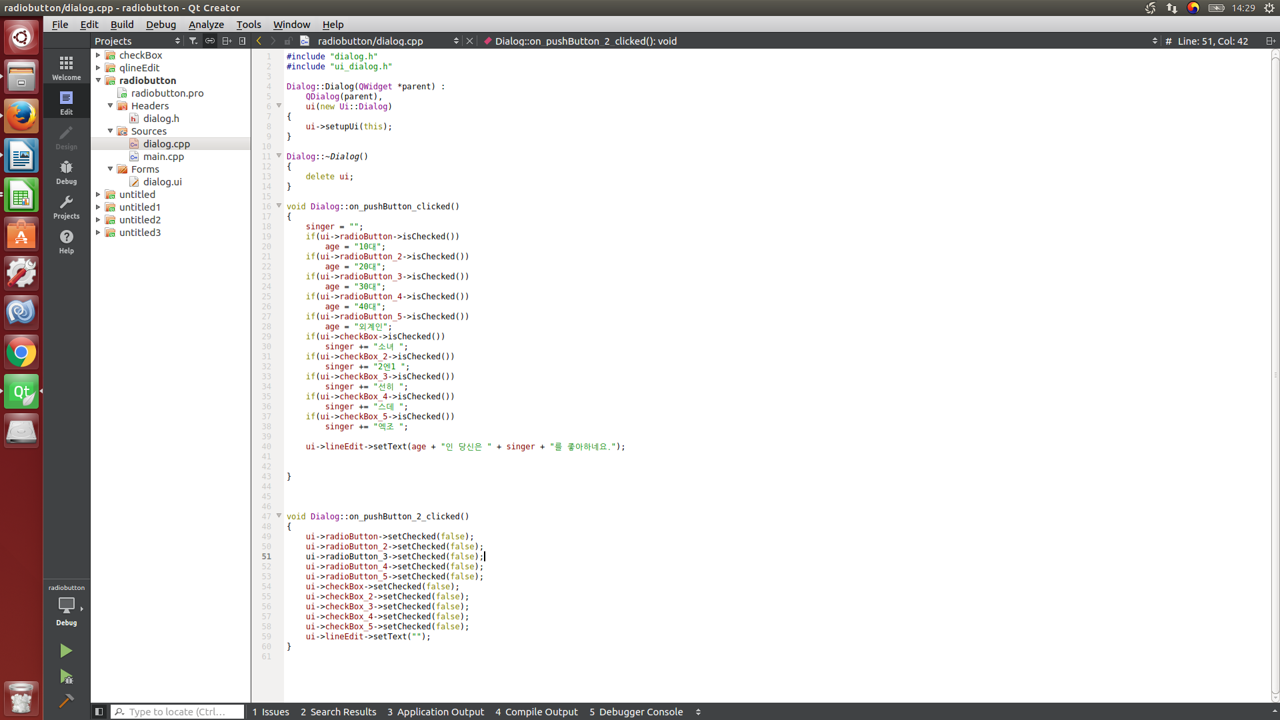Collapse the Headers folder in project tree
This screenshot has height=720, width=1280.
110,106
